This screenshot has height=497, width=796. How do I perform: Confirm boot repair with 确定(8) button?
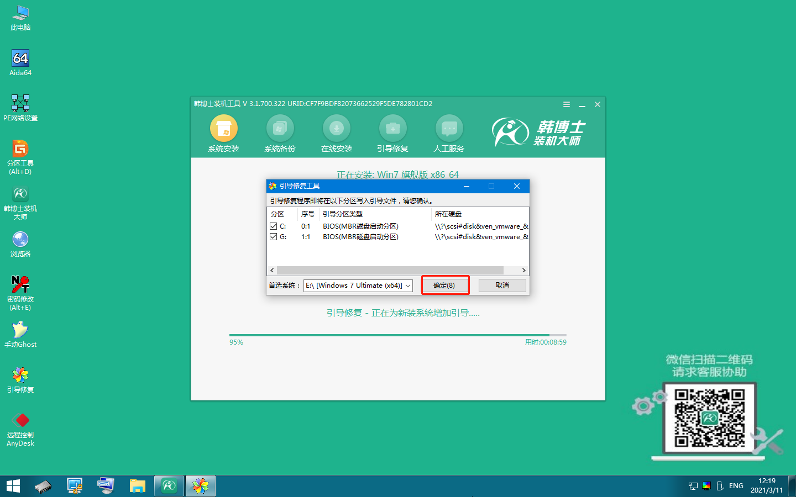coord(445,285)
